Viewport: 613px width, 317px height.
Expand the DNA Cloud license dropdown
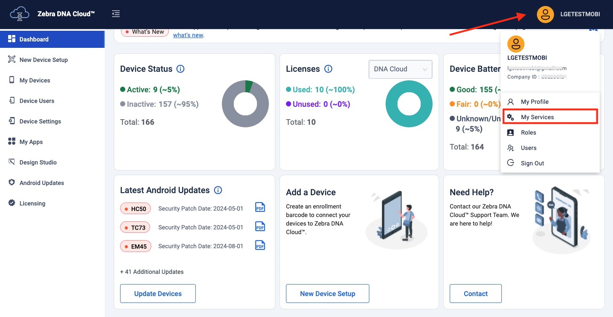click(x=400, y=69)
